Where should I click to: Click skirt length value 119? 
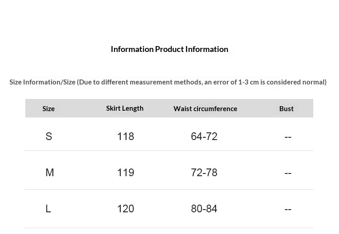(126, 173)
